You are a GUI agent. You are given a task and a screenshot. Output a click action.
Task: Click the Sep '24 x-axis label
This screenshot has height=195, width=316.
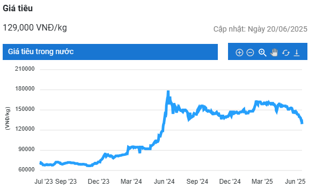(x=197, y=182)
